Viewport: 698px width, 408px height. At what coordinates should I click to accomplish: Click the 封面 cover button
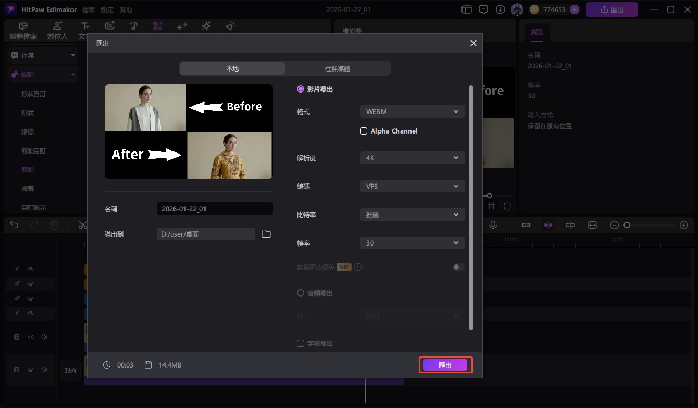[70, 370]
